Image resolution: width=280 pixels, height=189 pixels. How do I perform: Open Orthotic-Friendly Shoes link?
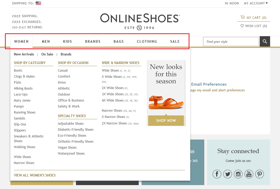click(x=76, y=141)
